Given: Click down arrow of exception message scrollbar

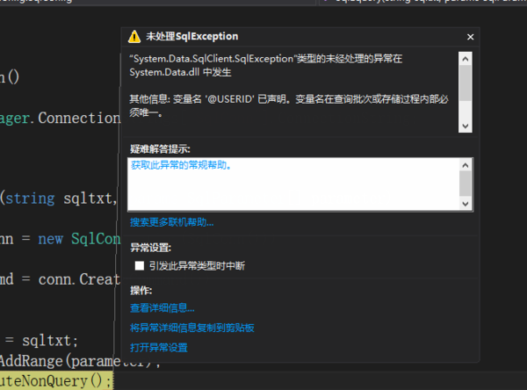Looking at the screenshot, I should click(466, 126).
